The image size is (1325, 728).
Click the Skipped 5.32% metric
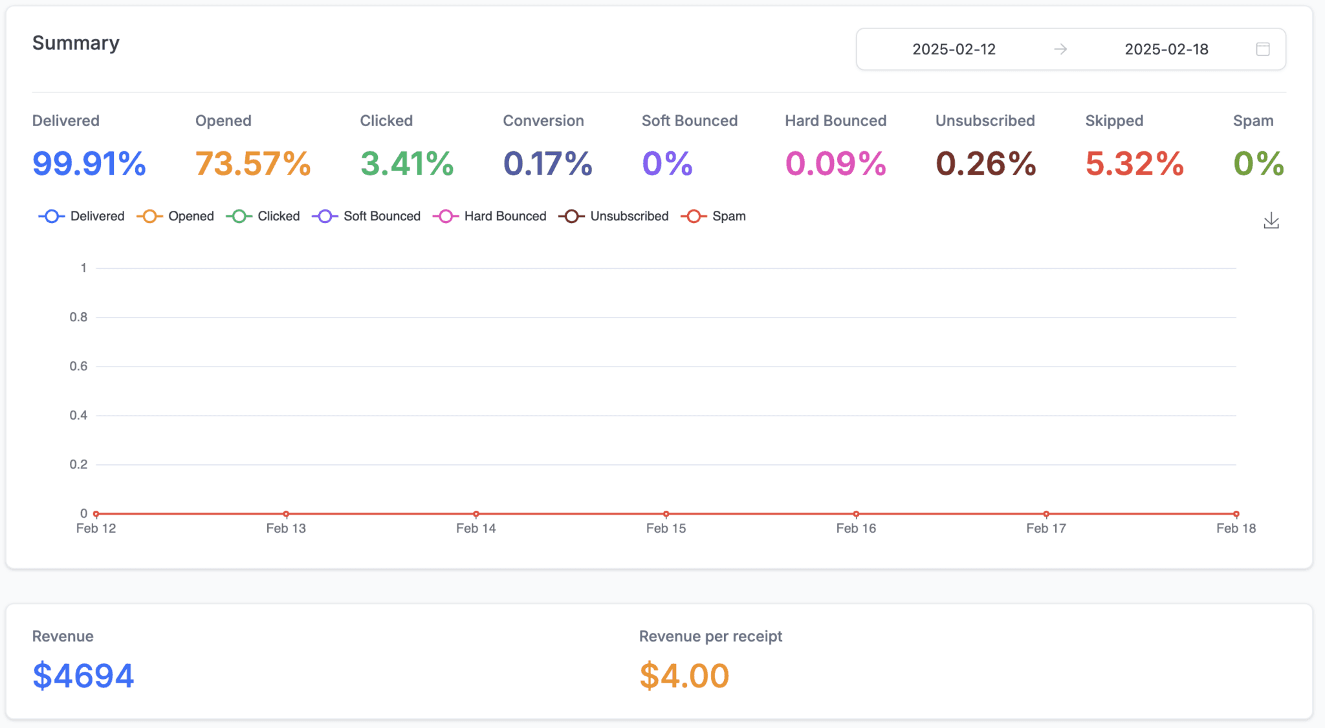tap(1134, 164)
